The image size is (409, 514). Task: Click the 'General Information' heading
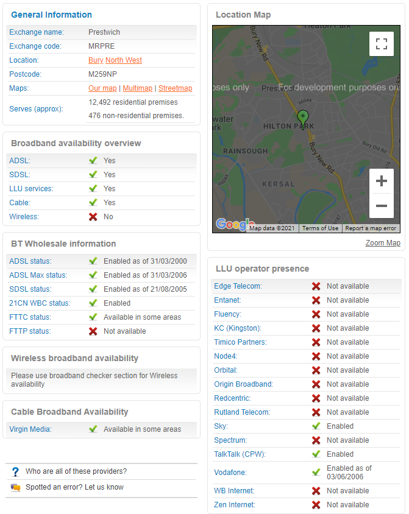pos(51,15)
